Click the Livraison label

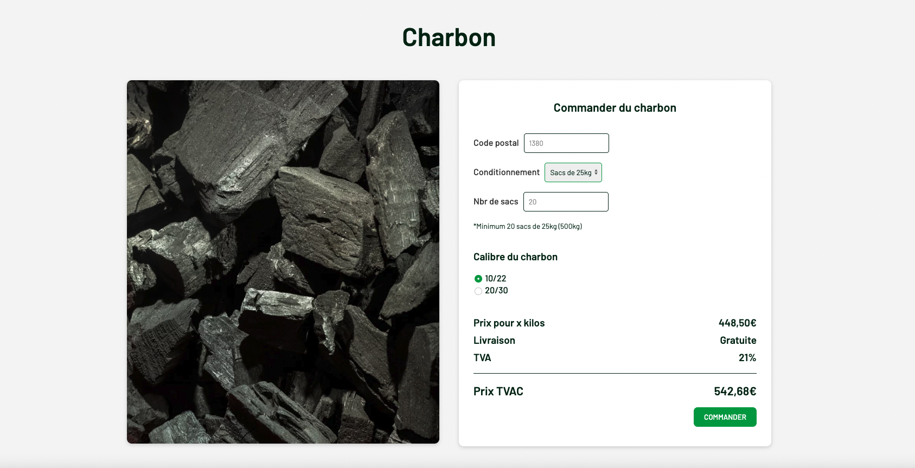(494, 341)
